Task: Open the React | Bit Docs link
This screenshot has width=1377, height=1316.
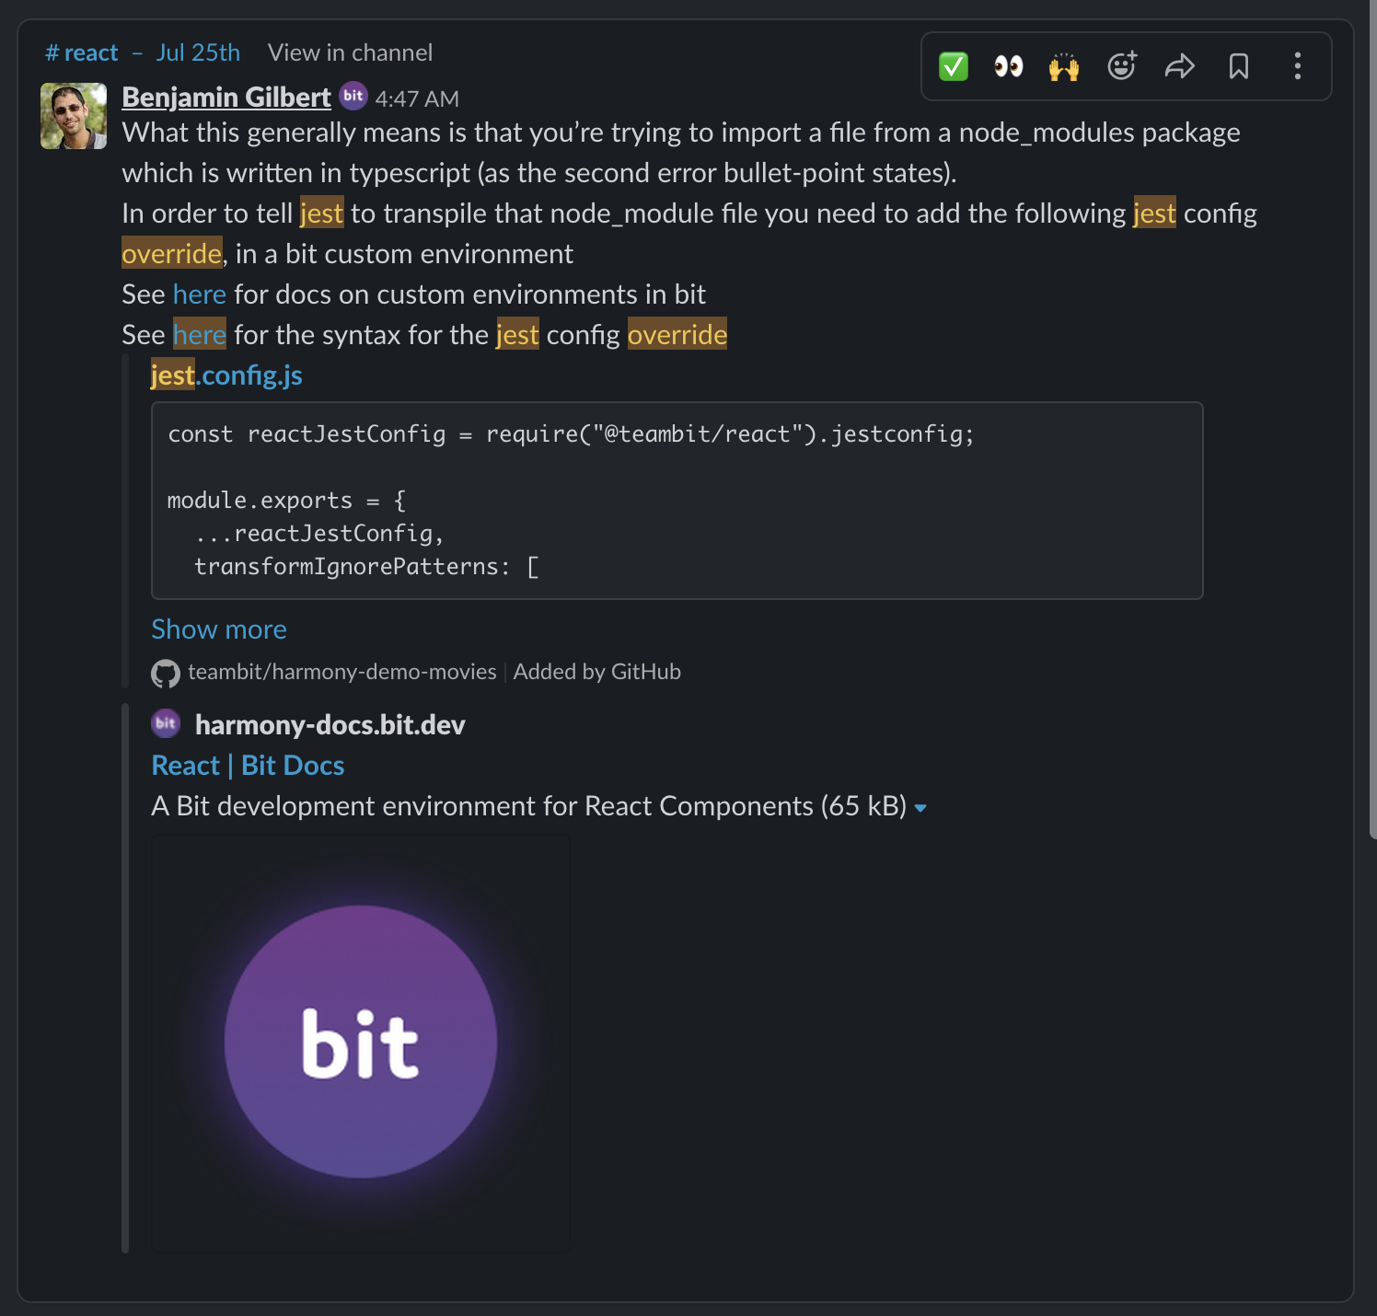Action: point(247,765)
